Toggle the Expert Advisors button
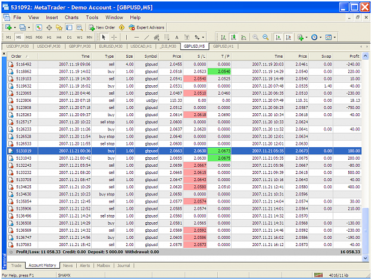 (146, 27)
